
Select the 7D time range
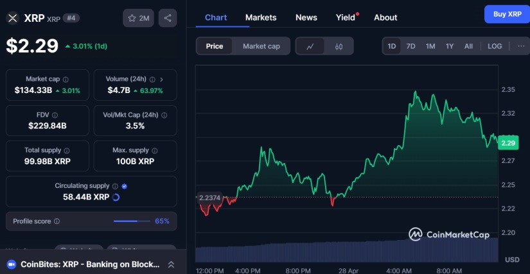pyautogui.click(x=411, y=46)
